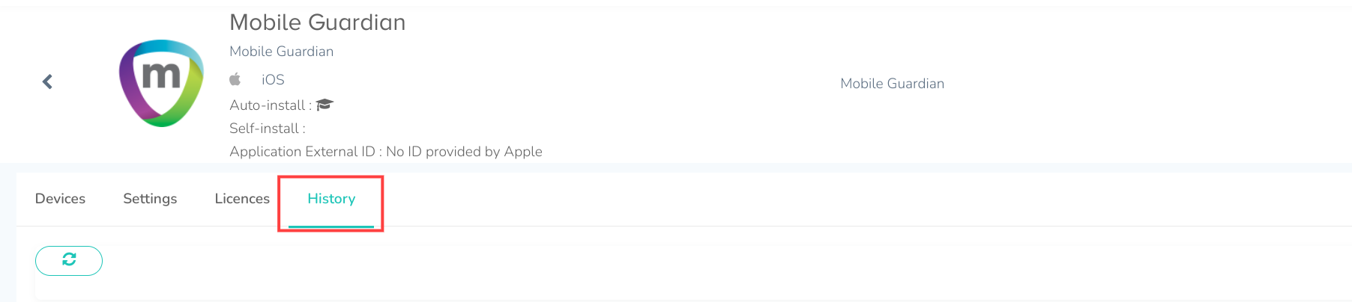This screenshot has height=302, width=1352.
Task: Click the Self-install label text
Action: (268, 129)
